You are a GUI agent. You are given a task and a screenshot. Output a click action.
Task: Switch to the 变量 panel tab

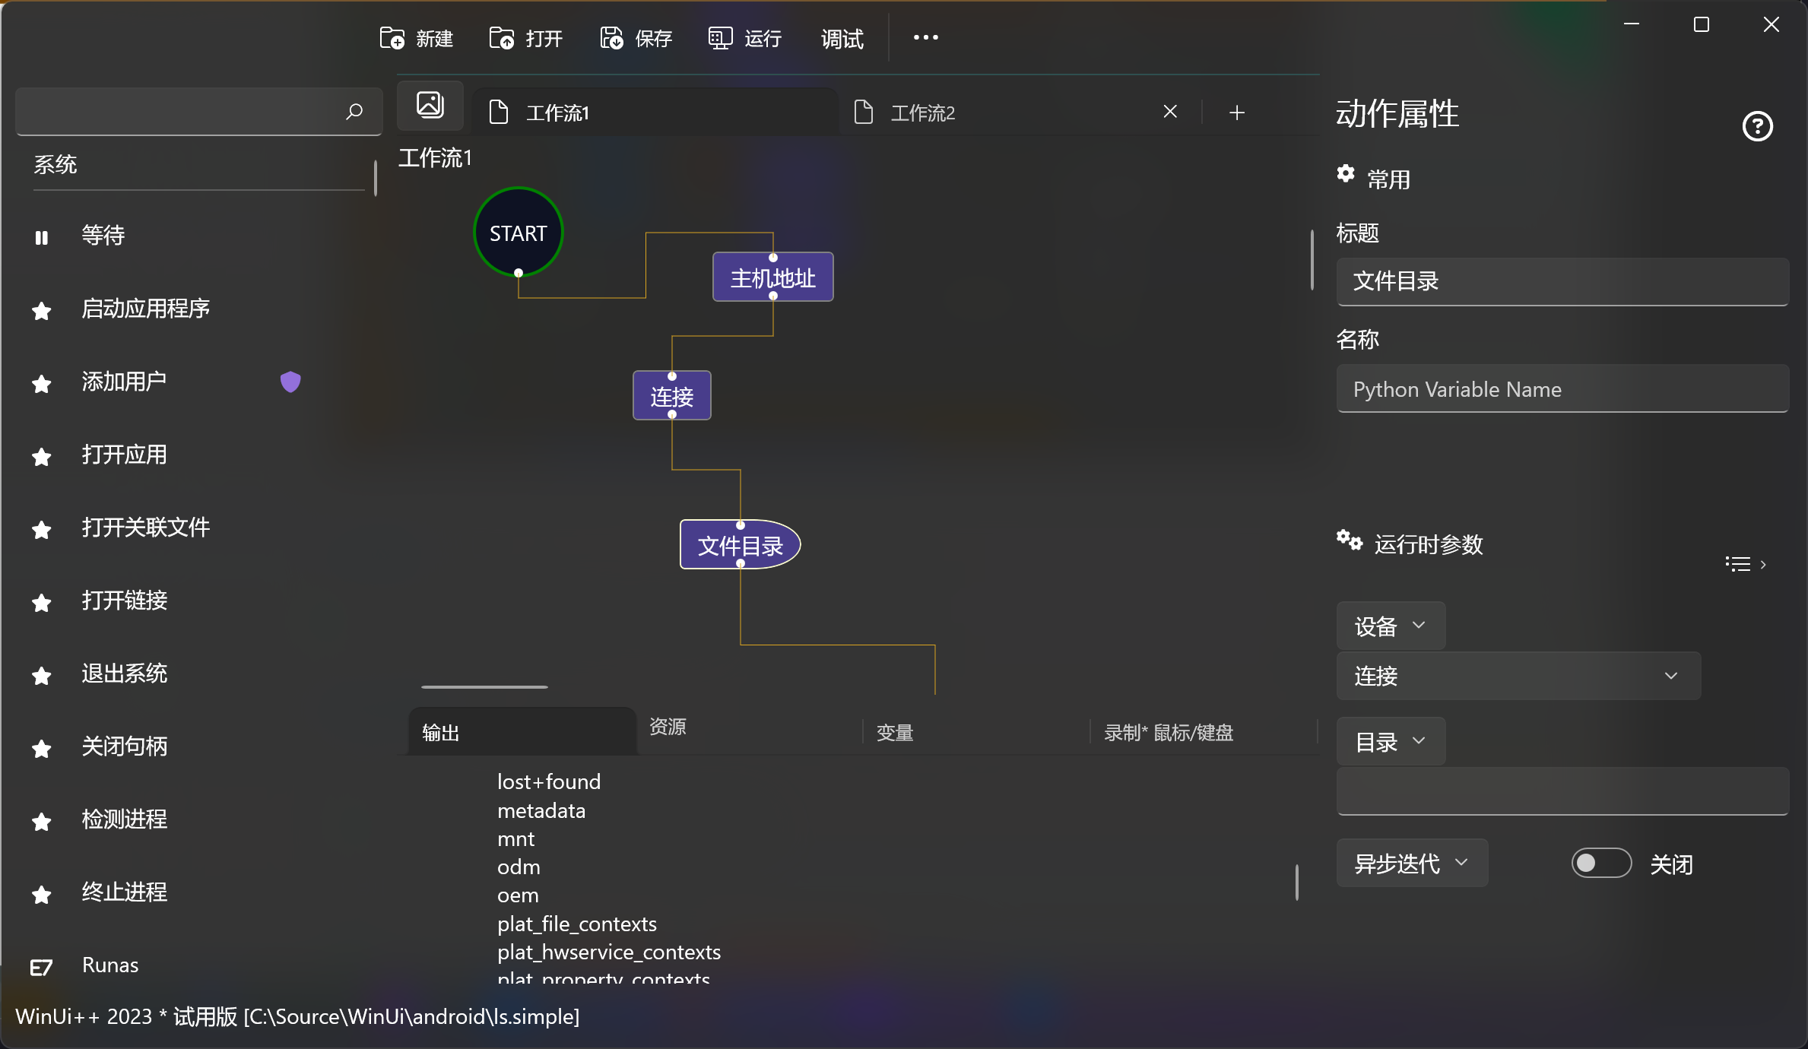tap(895, 733)
